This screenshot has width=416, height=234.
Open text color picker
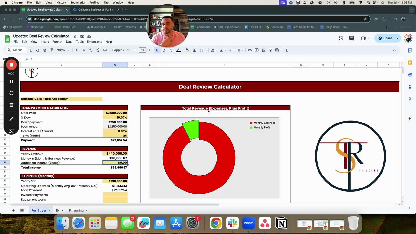pyautogui.click(x=178, y=50)
